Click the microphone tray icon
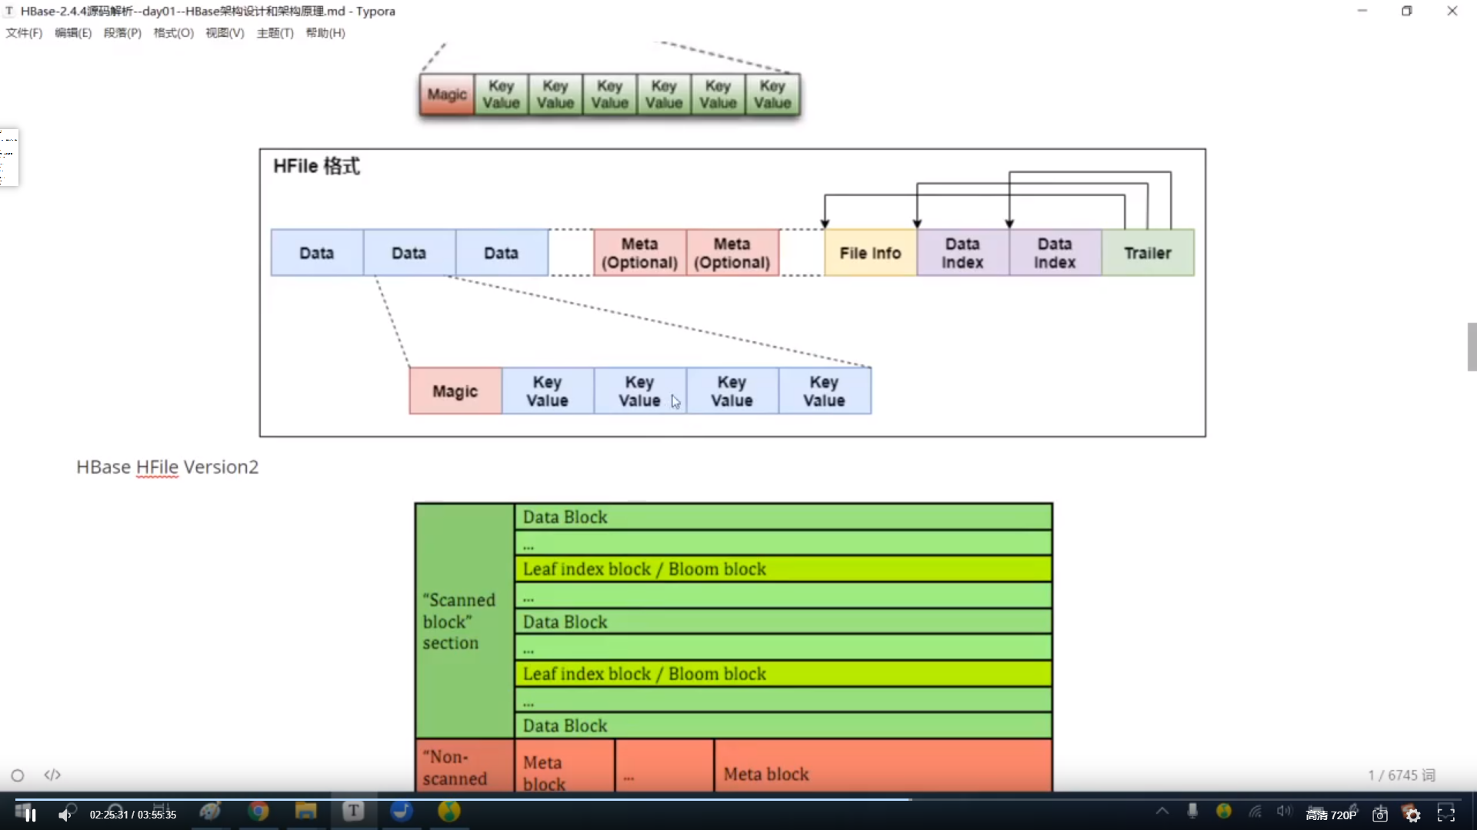Viewport: 1477px width, 830px height. click(1192, 811)
